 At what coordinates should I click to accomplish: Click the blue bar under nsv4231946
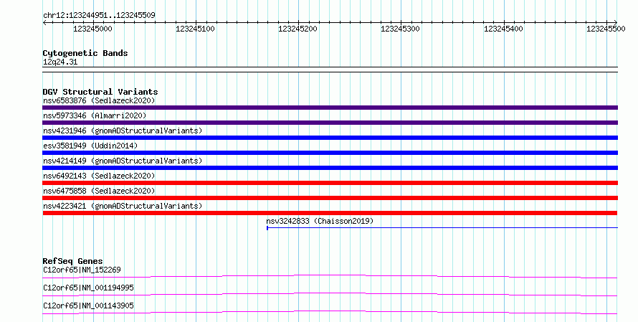(x=330, y=138)
